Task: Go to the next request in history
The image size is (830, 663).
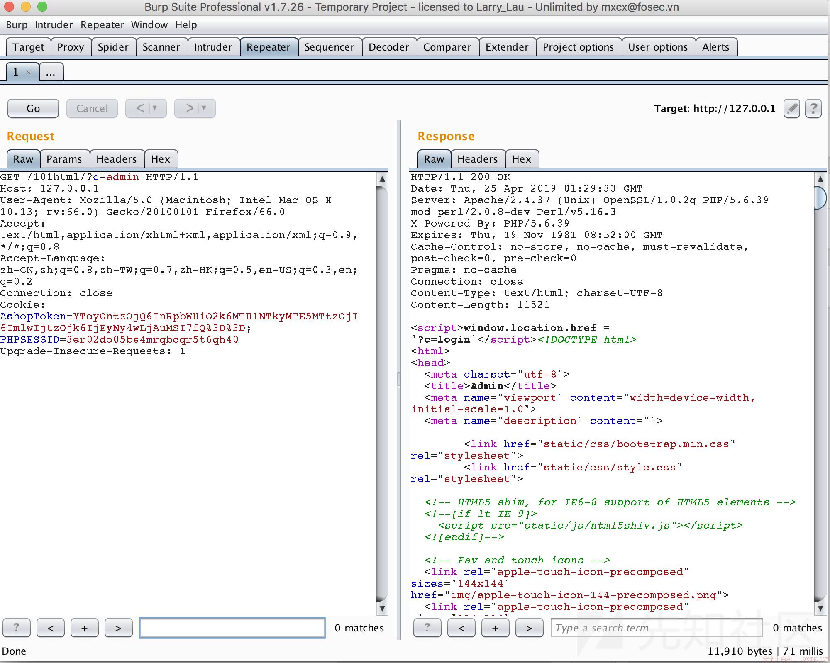Action: point(189,108)
